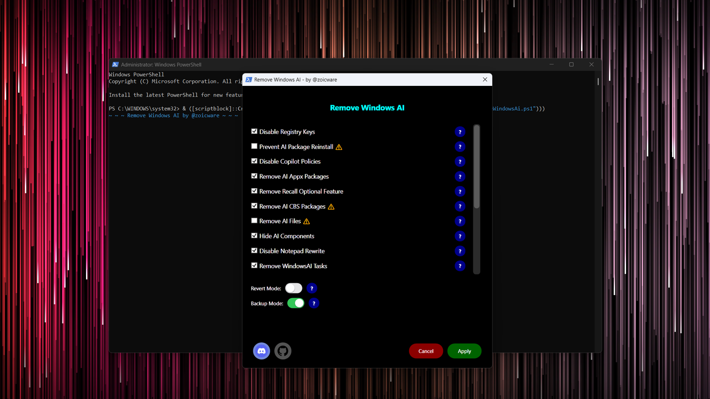The height and width of the screenshot is (399, 710).
Task: Uncheck Disable Notepad Rewrite
Action: 254,251
